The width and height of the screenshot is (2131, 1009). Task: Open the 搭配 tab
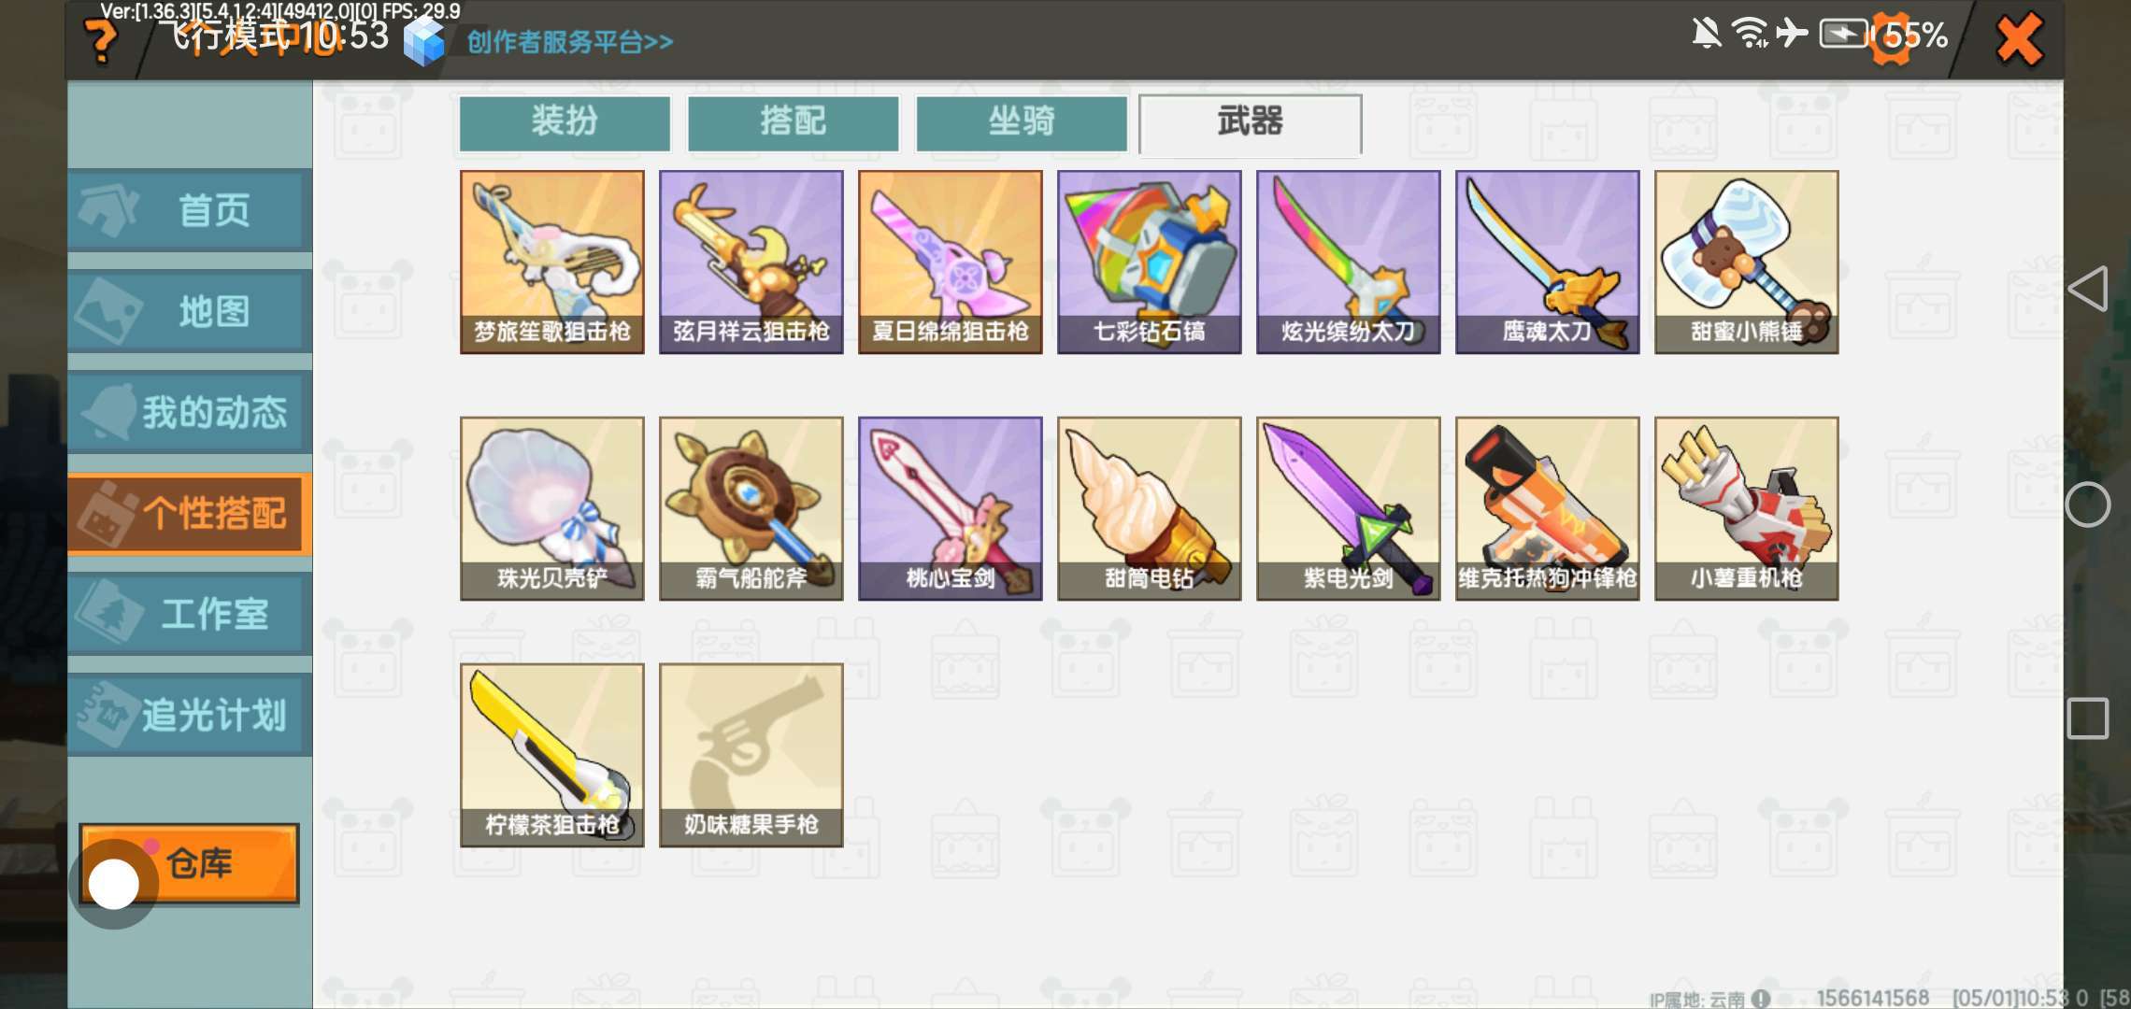(794, 122)
